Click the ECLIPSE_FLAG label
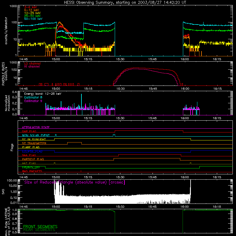This screenshot has width=236, height=236. pos(32,151)
